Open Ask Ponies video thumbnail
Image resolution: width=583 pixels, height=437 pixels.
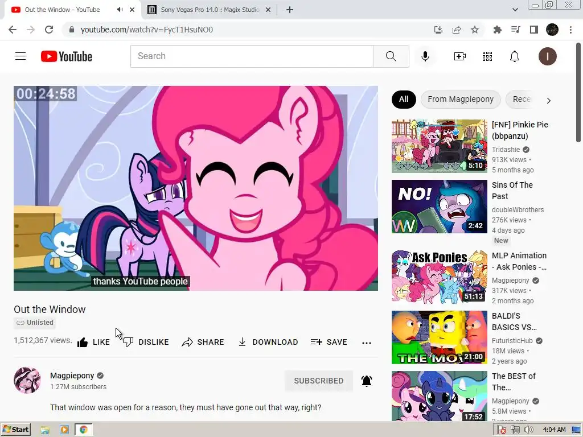(440, 277)
